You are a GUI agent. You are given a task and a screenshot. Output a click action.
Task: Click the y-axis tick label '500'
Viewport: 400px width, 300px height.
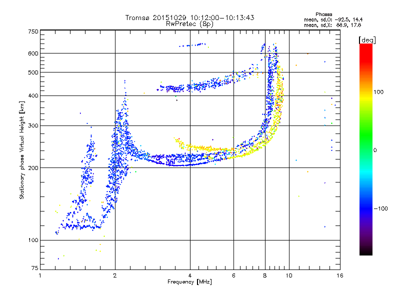click(33, 72)
